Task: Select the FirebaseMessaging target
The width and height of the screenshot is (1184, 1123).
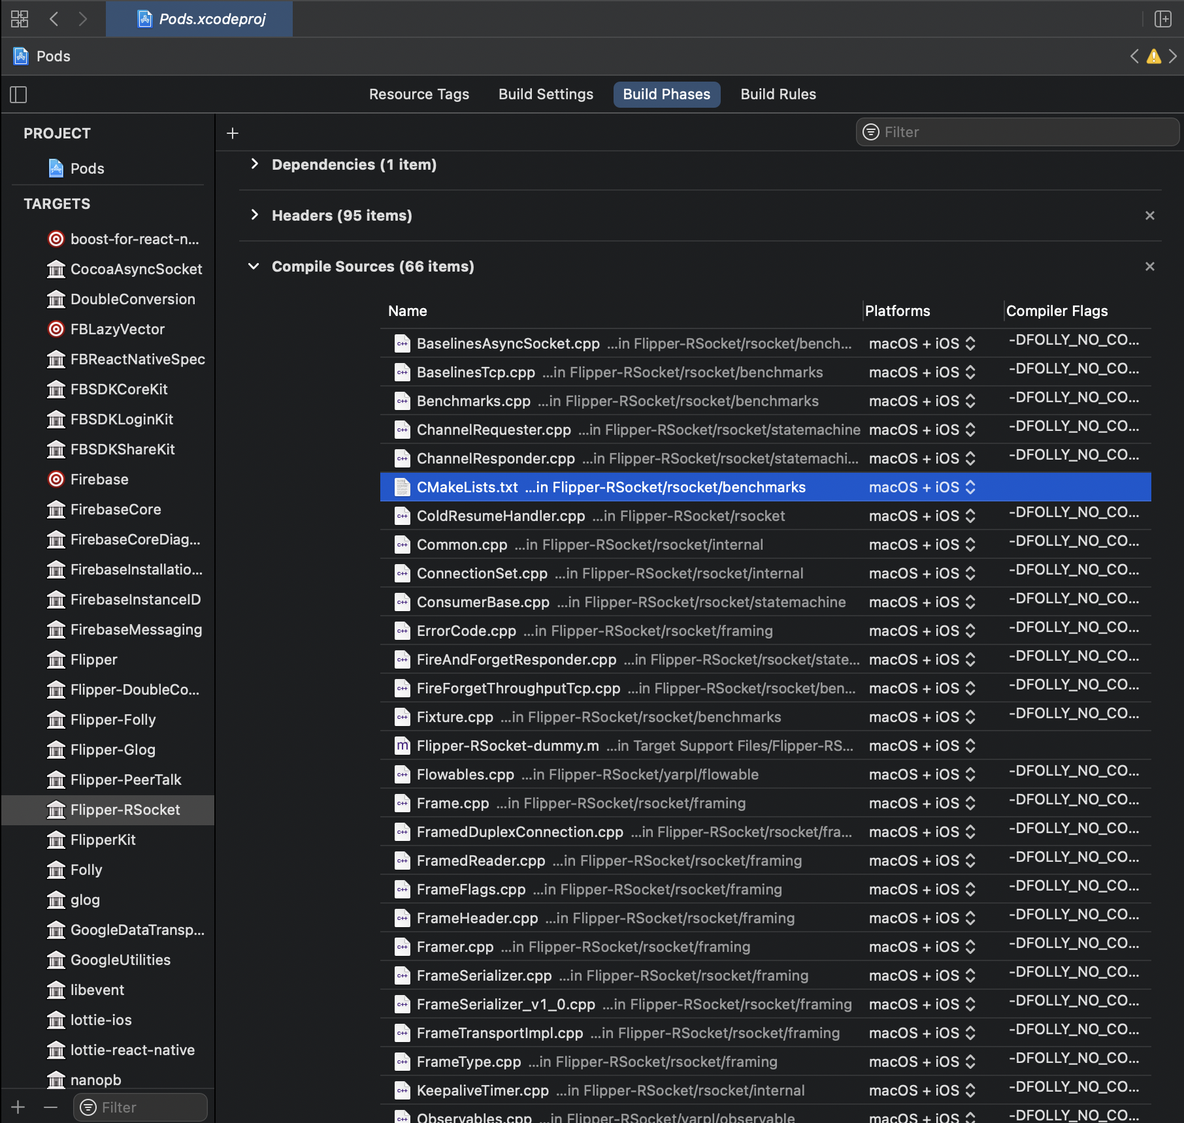Action: point(108,629)
